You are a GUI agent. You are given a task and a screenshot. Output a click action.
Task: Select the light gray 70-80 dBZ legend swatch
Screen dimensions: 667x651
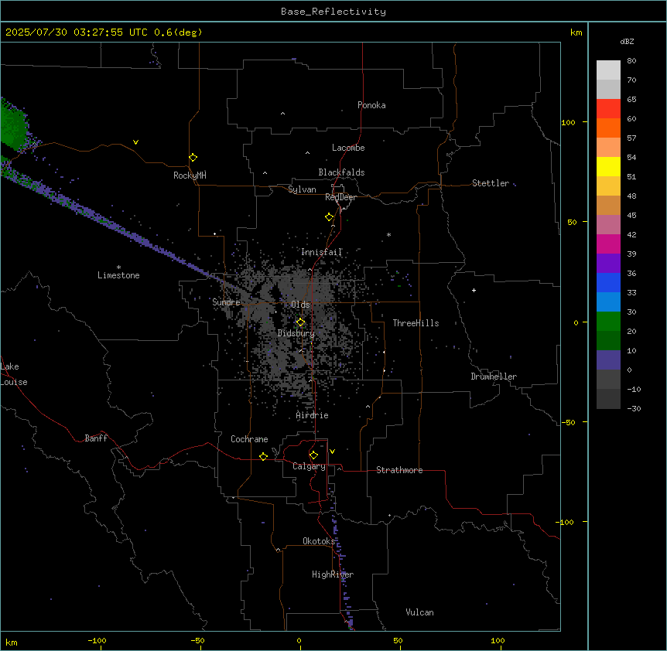(x=608, y=70)
